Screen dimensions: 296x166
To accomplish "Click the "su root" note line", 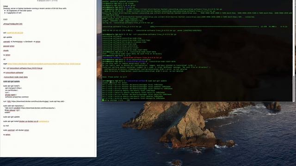I will click(x=6, y=126).
